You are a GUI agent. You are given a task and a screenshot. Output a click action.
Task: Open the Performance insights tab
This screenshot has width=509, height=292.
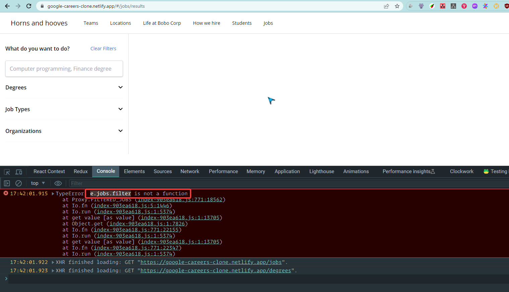coord(409,171)
